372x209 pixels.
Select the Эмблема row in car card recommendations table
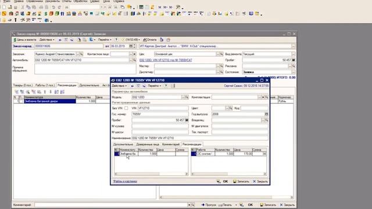click(x=151, y=154)
